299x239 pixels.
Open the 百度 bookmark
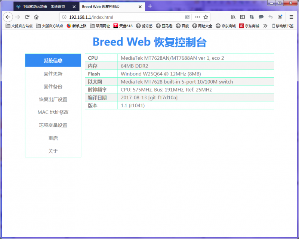pos(182,26)
